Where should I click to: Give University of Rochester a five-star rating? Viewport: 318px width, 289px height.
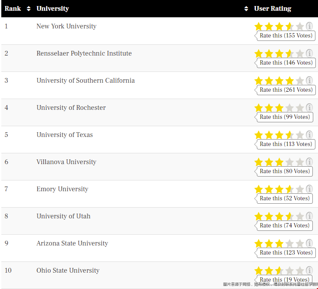click(300, 108)
